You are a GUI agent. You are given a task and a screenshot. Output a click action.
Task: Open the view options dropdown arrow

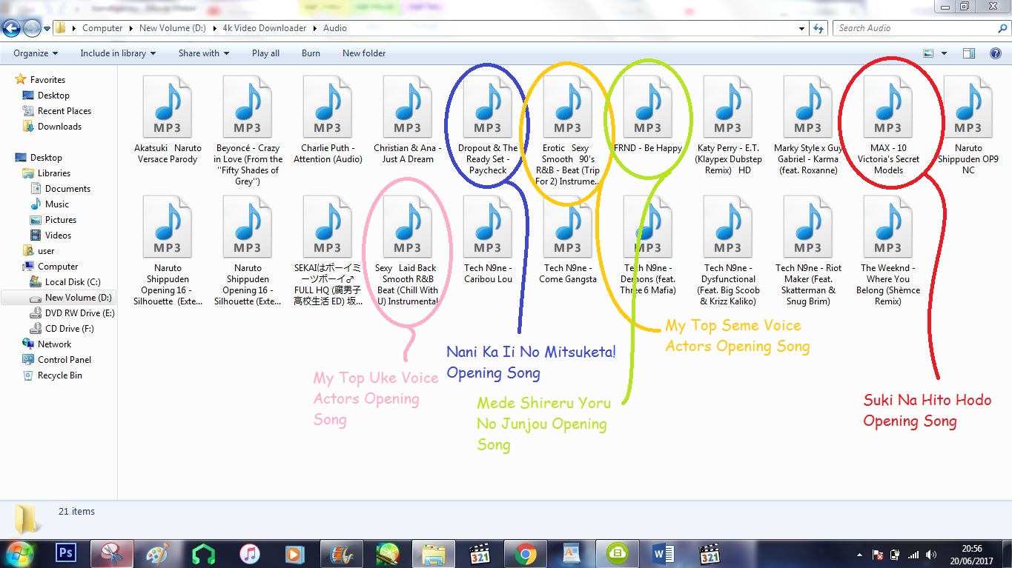click(944, 53)
